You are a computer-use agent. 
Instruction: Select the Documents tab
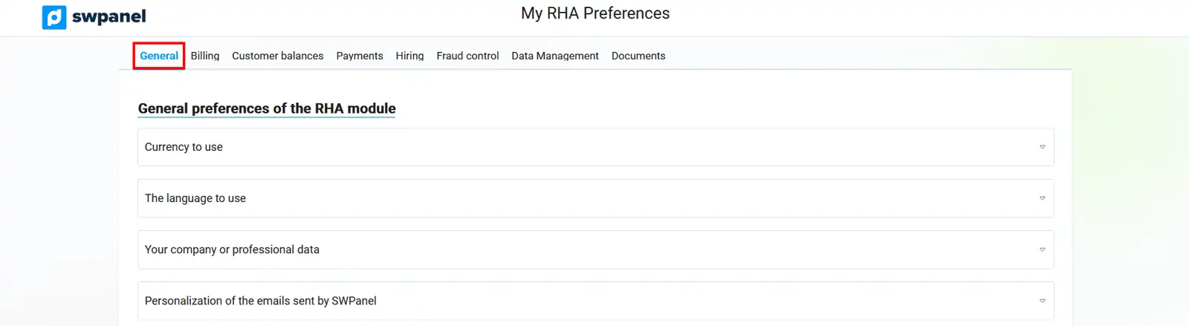coord(638,56)
